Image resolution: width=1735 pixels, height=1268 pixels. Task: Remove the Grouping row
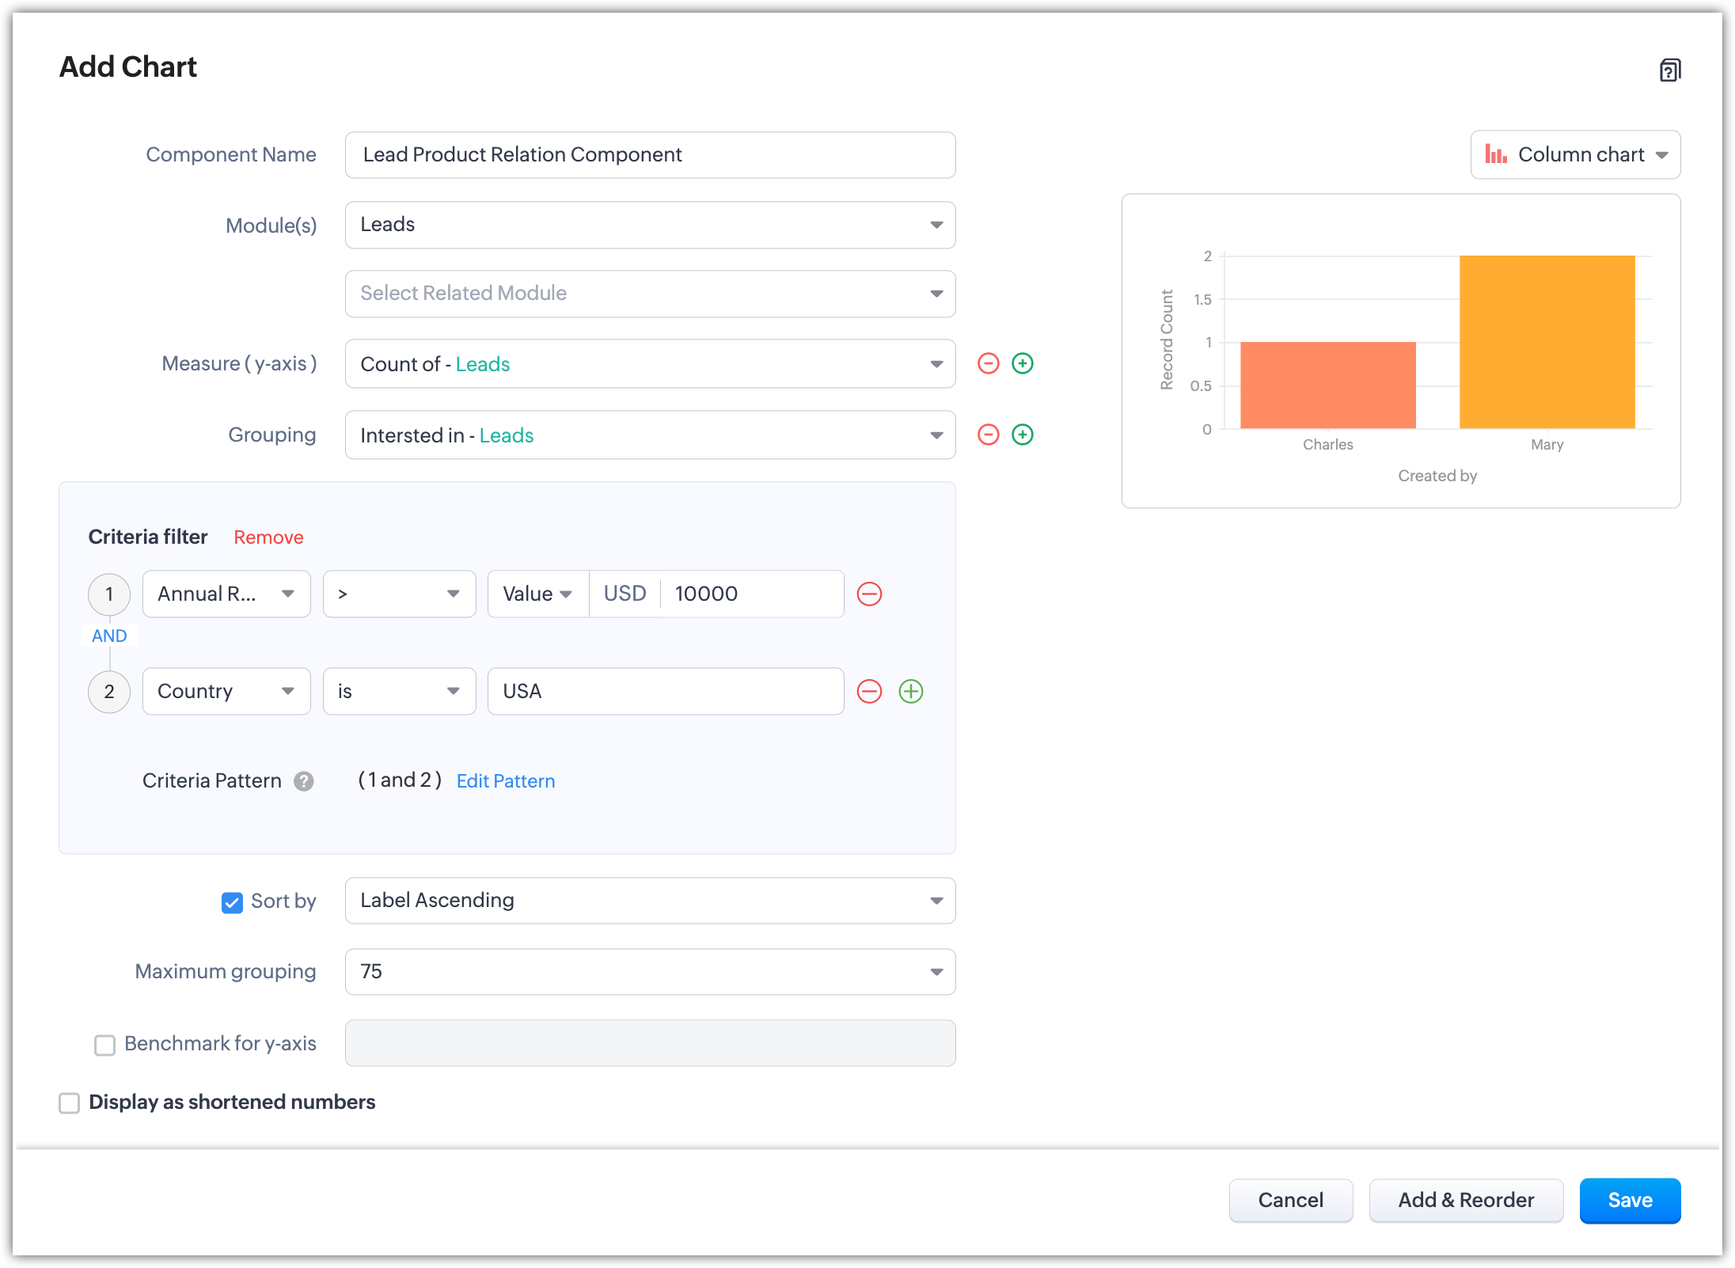(988, 435)
